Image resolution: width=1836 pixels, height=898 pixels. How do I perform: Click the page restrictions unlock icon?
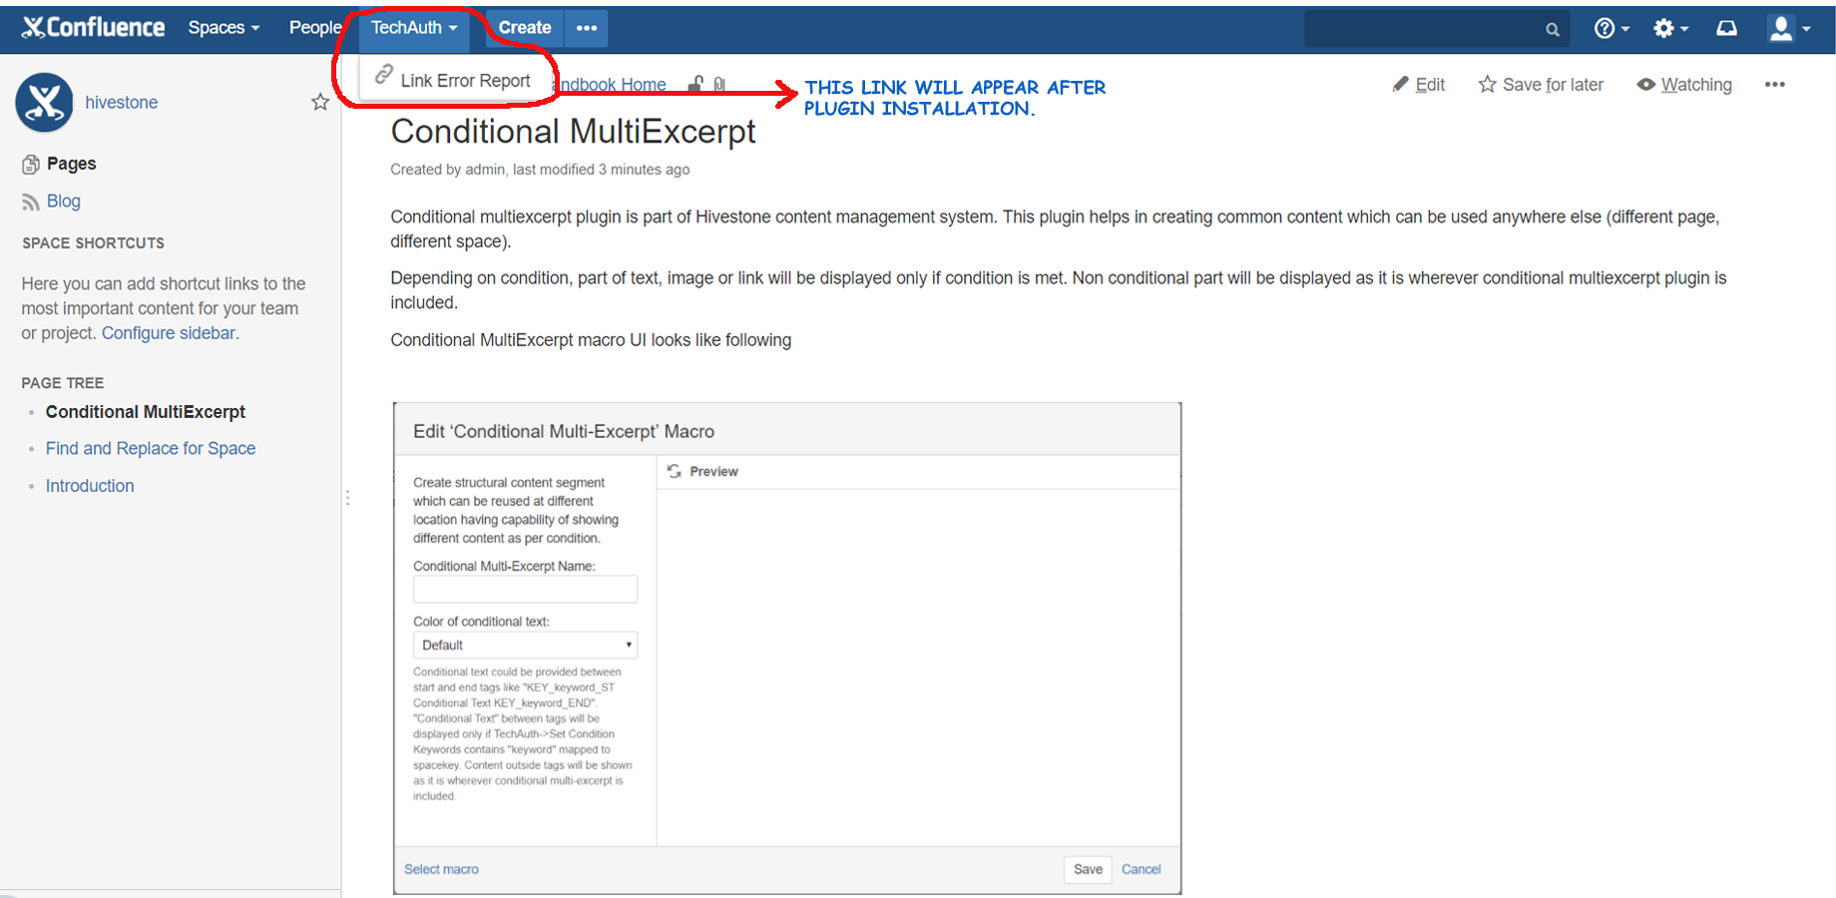tap(696, 85)
